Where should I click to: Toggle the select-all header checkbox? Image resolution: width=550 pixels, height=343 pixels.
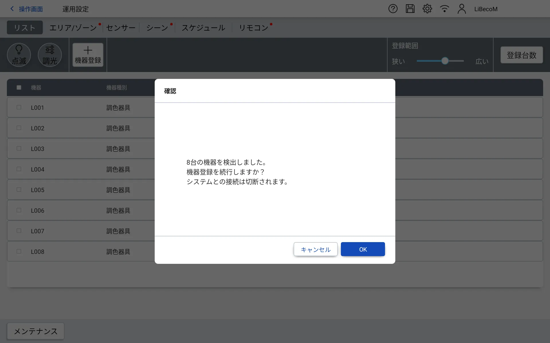pos(19,87)
